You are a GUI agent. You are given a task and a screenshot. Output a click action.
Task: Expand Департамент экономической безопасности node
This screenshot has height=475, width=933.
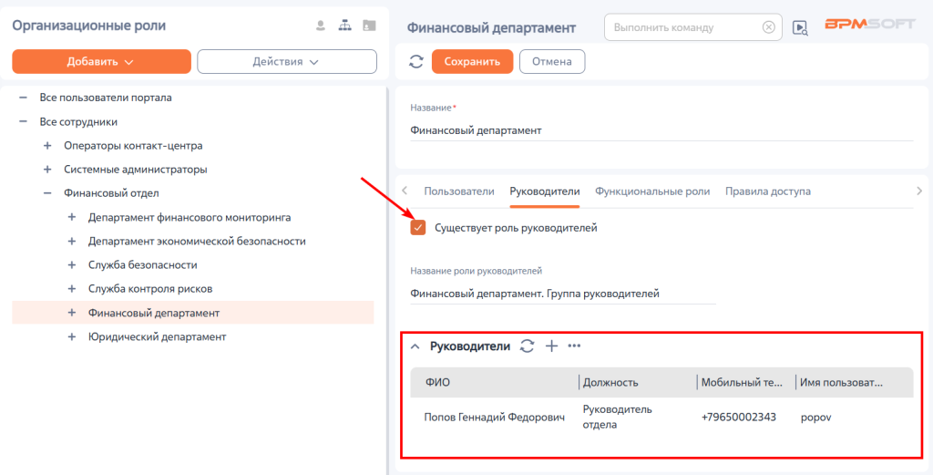click(x=72, y=241)
